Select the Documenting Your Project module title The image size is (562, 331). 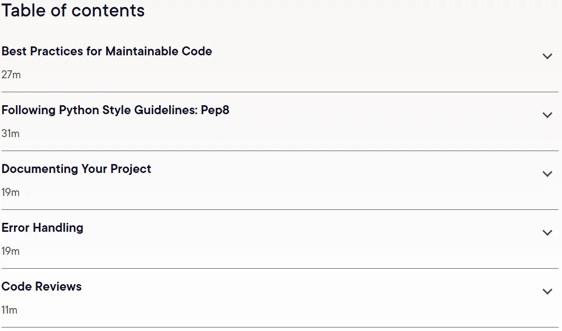[x=76, y=169]
